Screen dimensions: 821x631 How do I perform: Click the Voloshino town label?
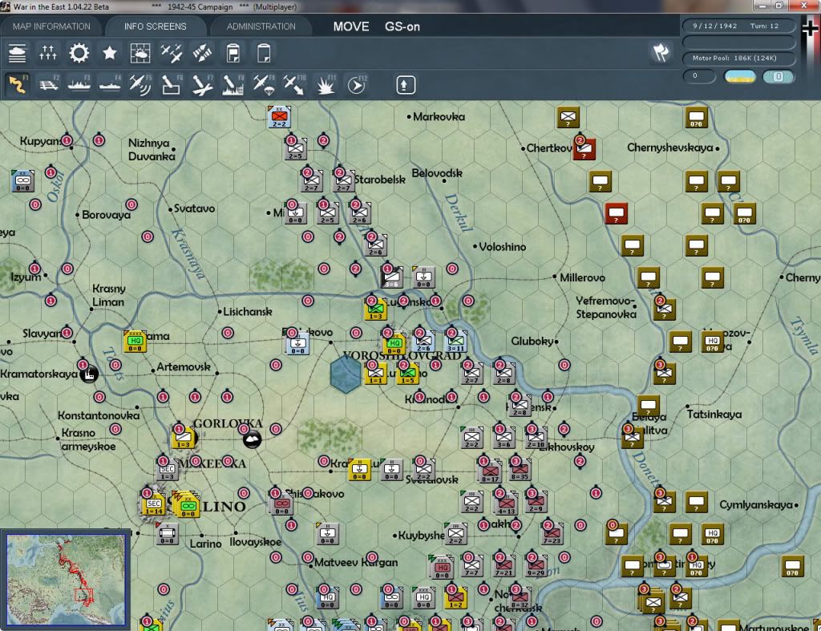(x=502, y=247)
